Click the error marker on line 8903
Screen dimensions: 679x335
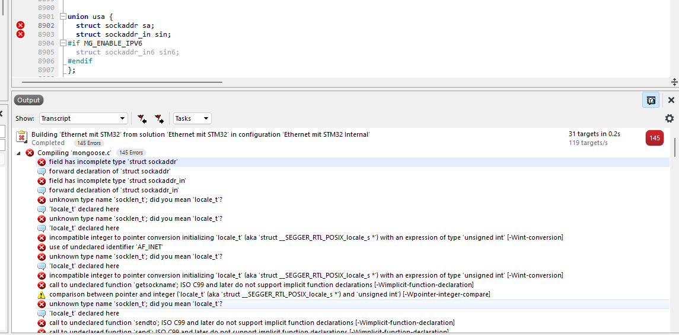tap(20, 34)
